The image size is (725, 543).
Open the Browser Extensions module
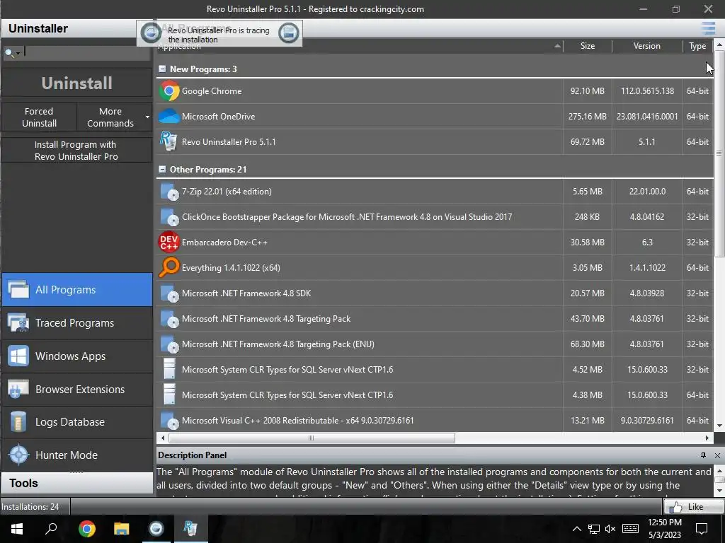77,390
